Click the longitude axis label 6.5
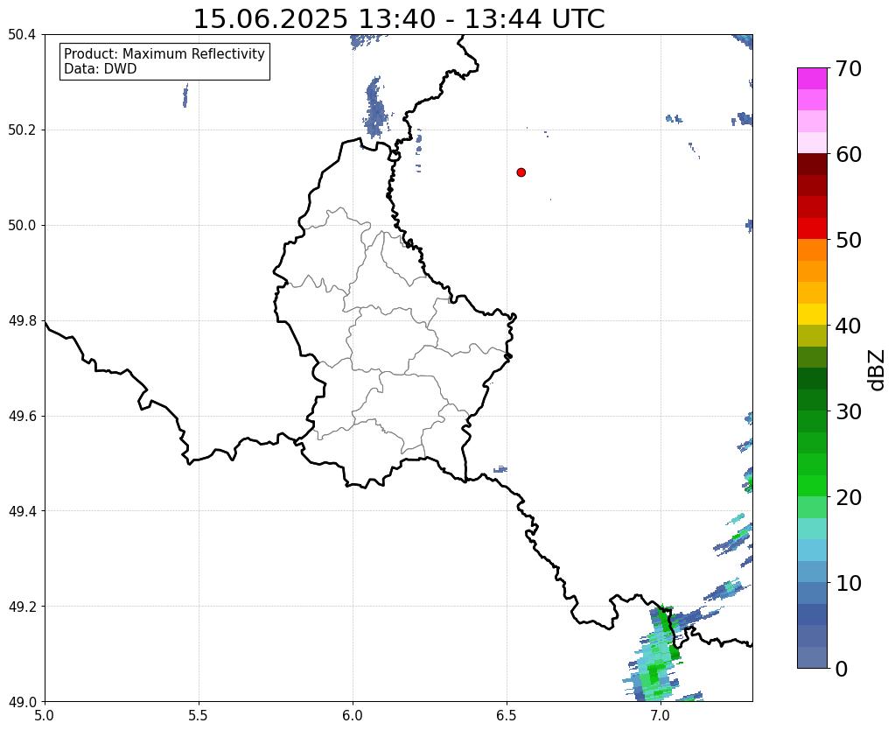 tap(507, 715)
